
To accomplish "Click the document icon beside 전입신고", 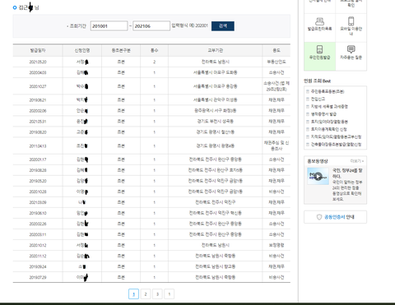I will [308, 99].
